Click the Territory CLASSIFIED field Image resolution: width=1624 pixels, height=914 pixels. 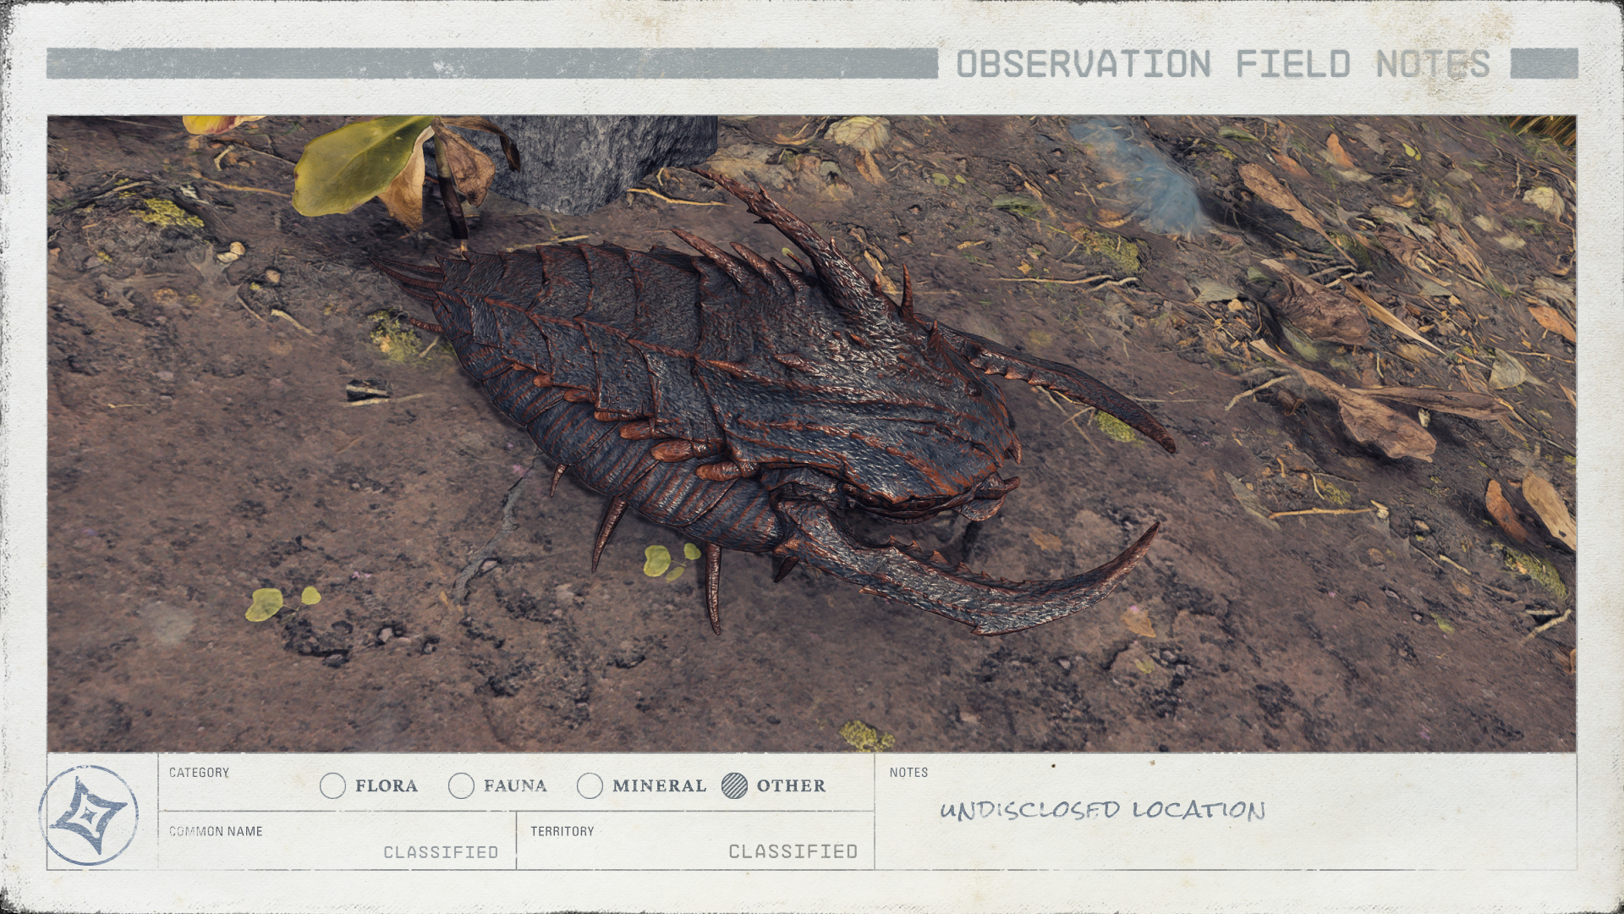[x=695, y=840]
